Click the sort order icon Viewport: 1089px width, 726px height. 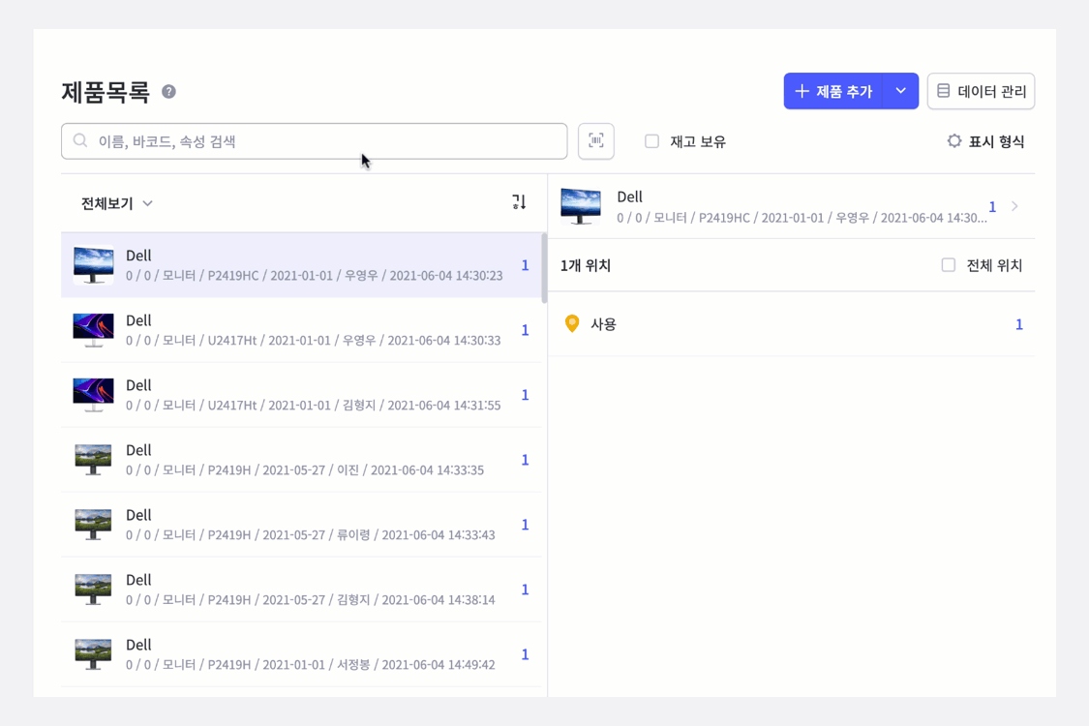[519, 202]
